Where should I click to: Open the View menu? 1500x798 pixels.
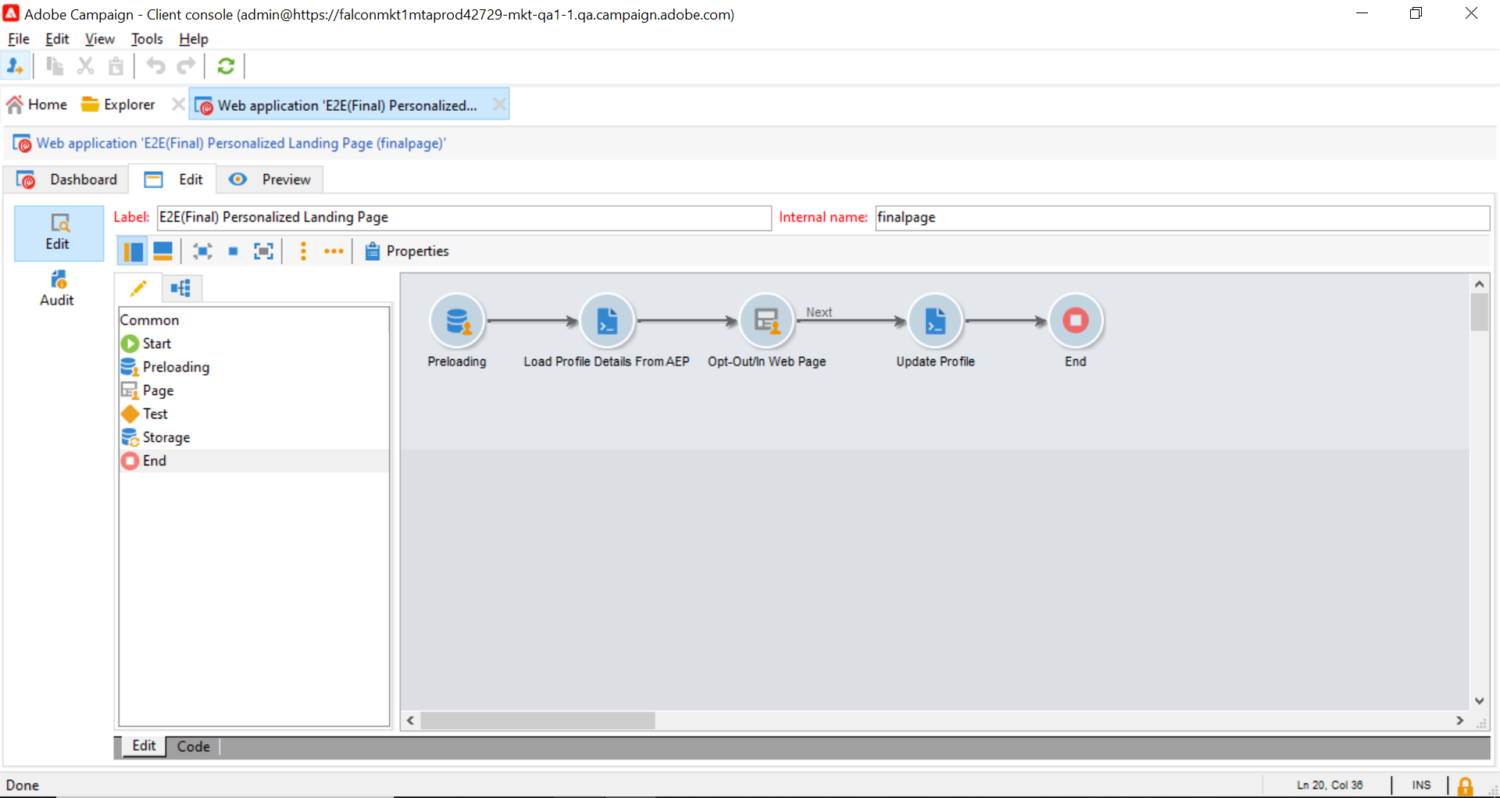(100, 39)
